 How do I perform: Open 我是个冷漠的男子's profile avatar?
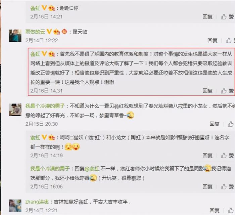[15, 110]
